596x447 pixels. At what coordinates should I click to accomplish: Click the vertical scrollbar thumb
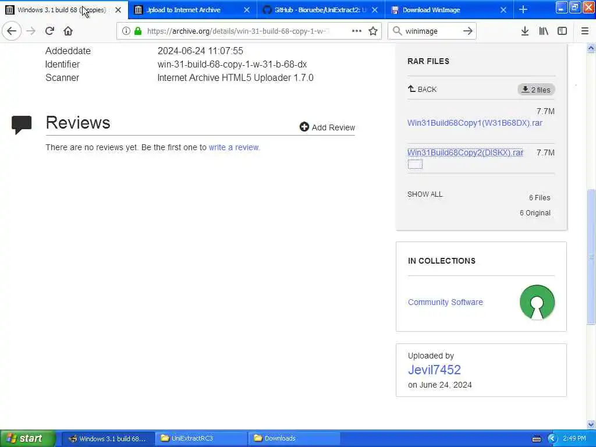[x=591, y=257]
